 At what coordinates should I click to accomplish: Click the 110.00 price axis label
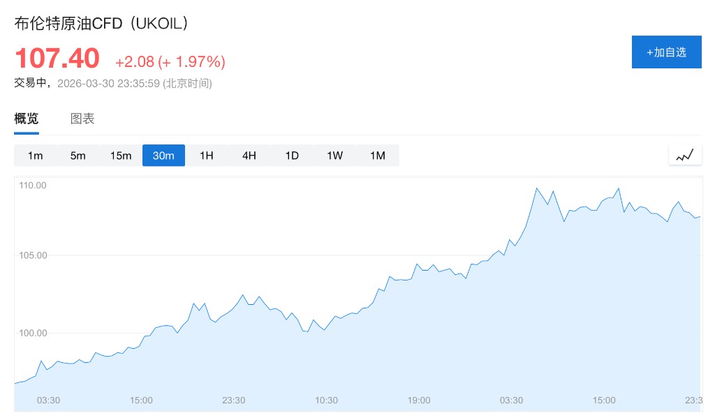tap(33, 186)
